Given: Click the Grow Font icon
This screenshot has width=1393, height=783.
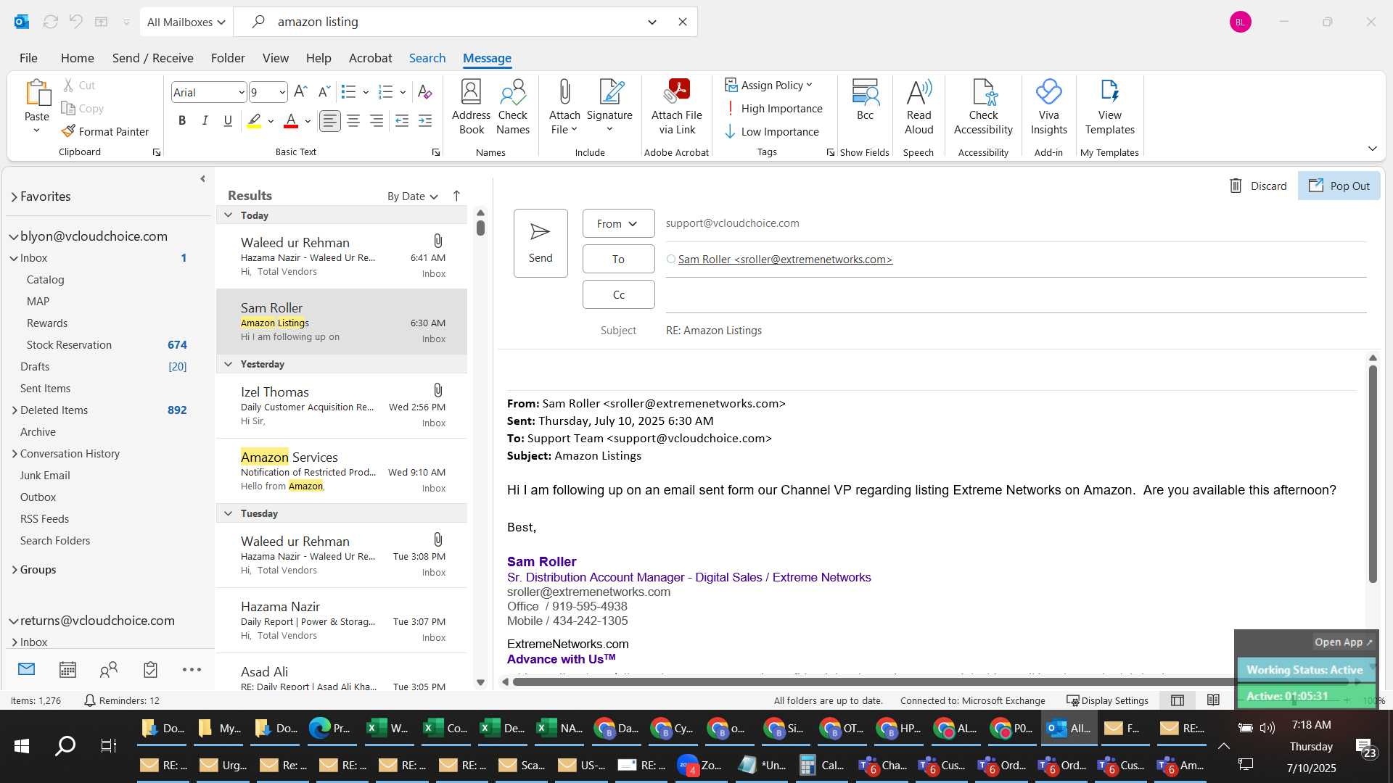Looking at the screenshot, I should pyautogui.click(x=300, y=92).
